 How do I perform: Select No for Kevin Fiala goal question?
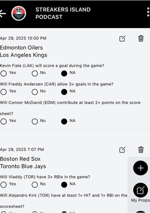point(35,73)
